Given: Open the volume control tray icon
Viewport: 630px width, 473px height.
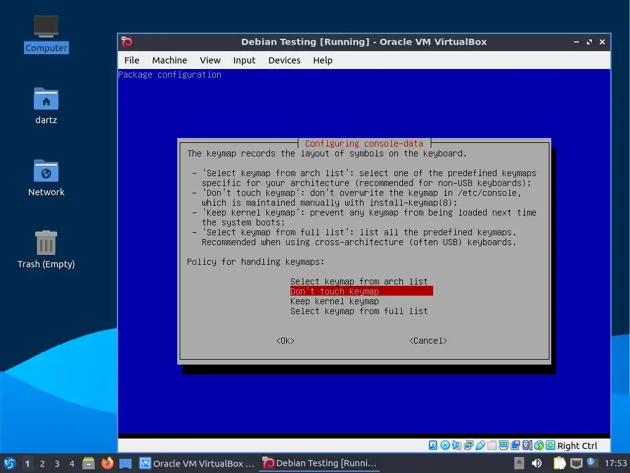Looking at the screenshot, I should click(x=536, y=463).
